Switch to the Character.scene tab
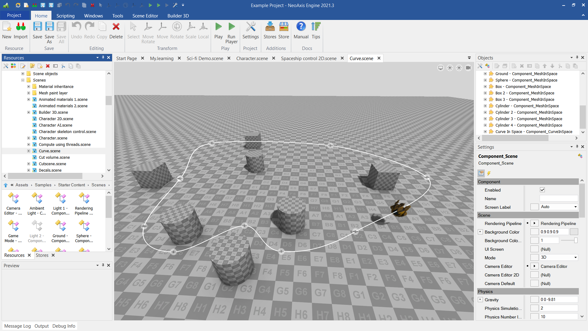The width and height of the screenshot is (588, 331). pyautogui.click(x=252, y=58)
